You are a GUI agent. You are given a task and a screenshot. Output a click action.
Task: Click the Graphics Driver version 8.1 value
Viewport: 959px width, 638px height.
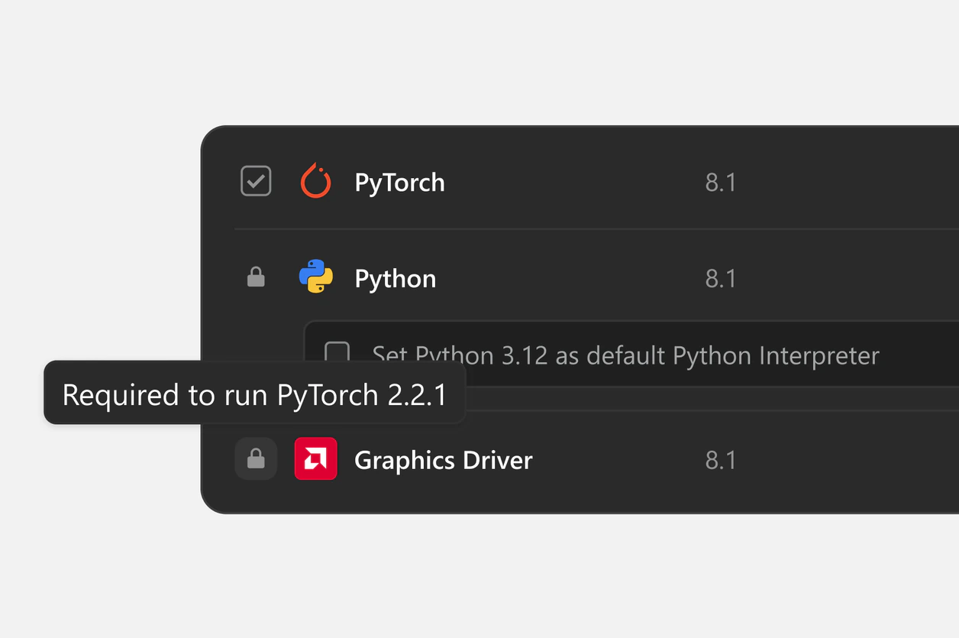tap(720, 460)
